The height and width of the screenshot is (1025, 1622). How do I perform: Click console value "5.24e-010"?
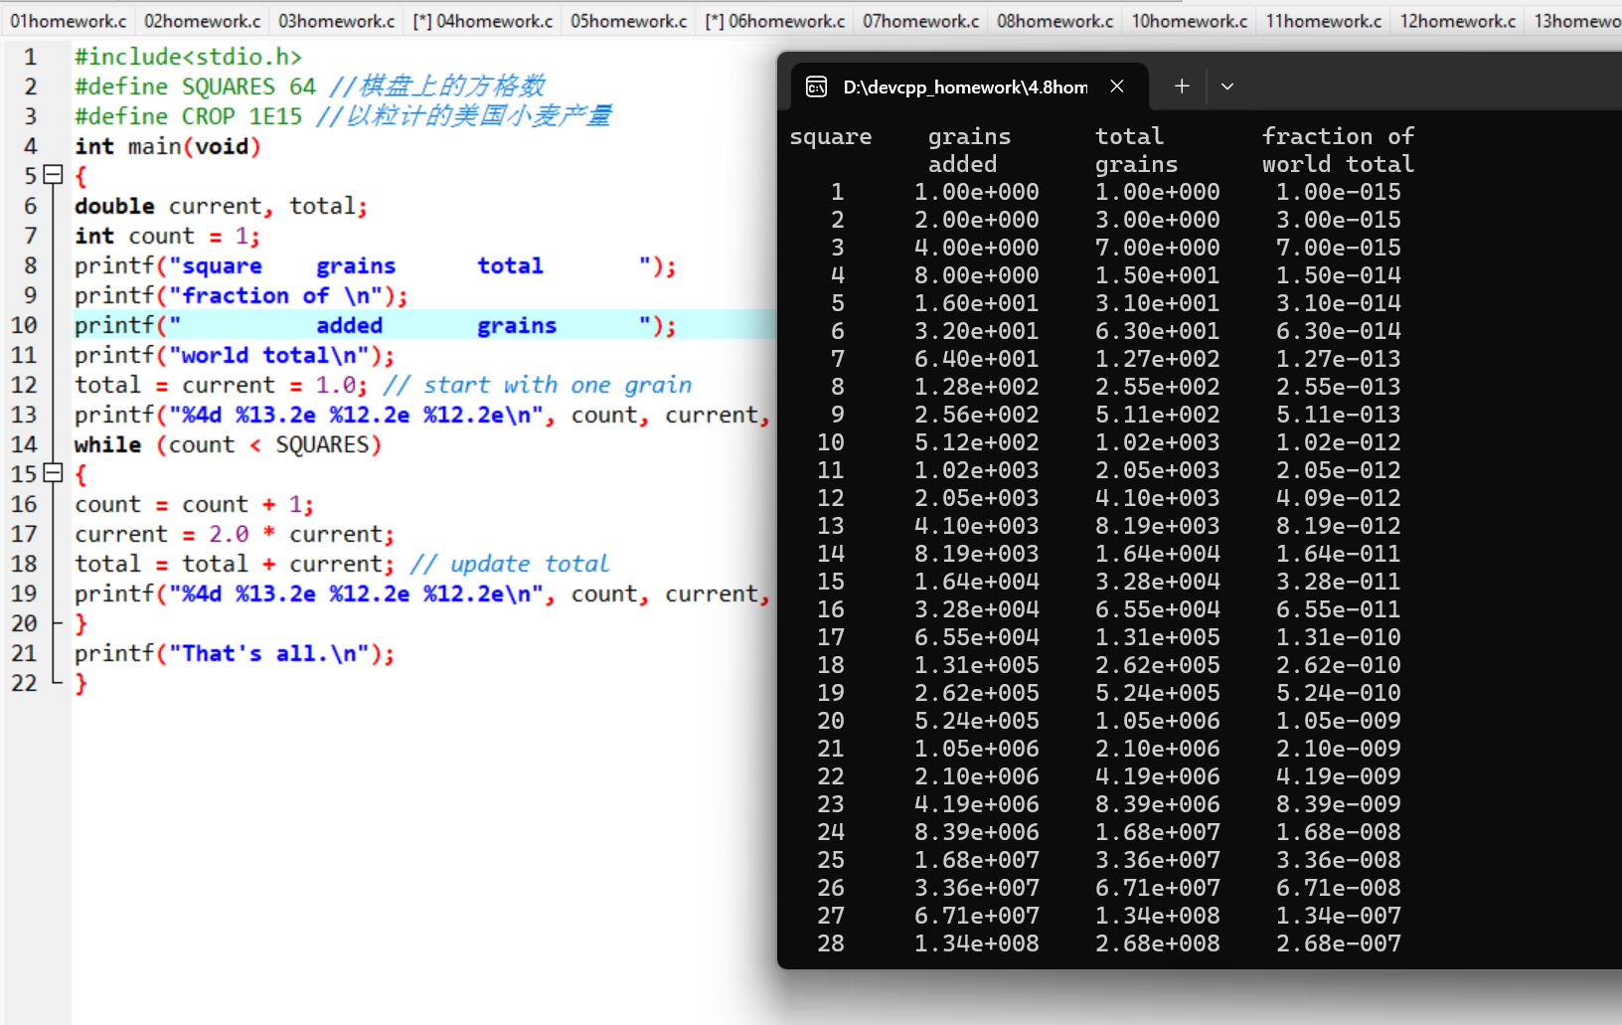[x=1339, y=693]
